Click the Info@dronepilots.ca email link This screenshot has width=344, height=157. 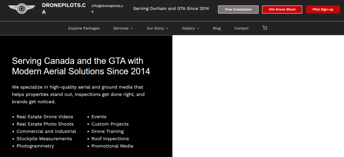click(x=107, y=8)
